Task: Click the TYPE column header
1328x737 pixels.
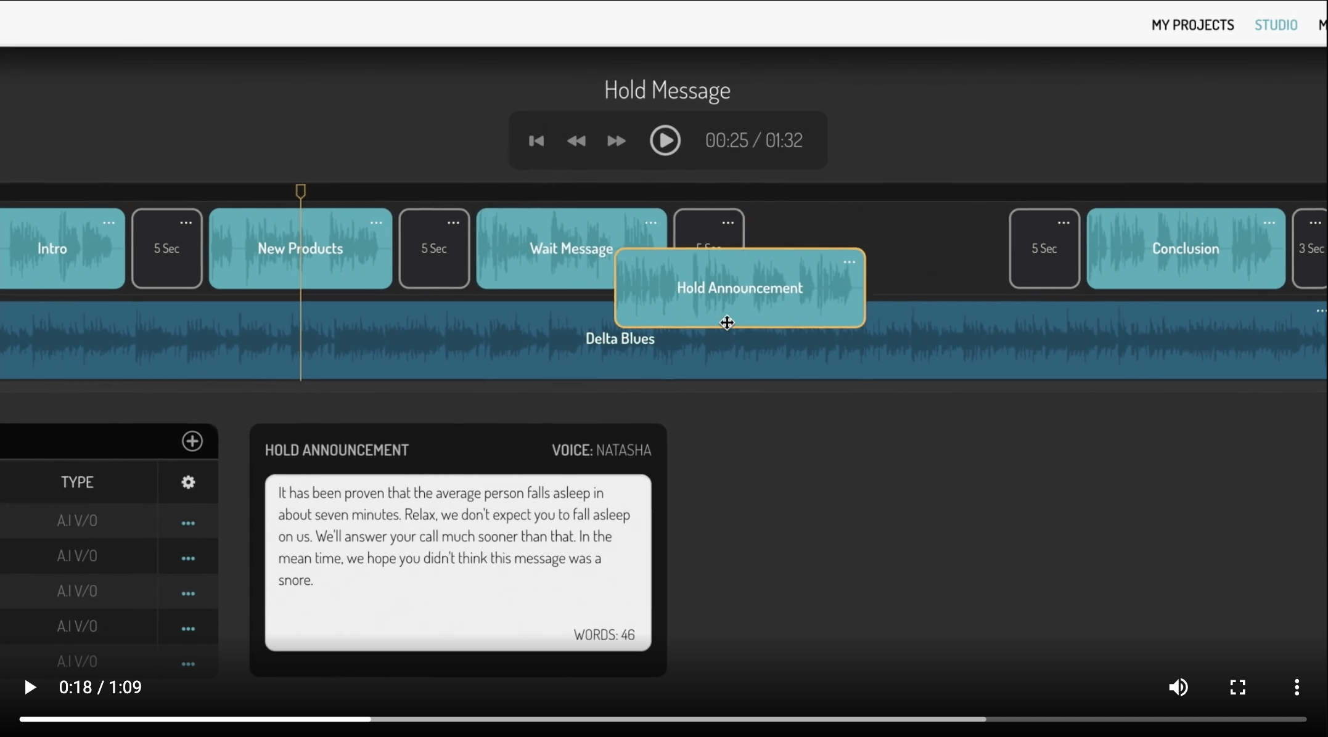Action: coord(77,482)
